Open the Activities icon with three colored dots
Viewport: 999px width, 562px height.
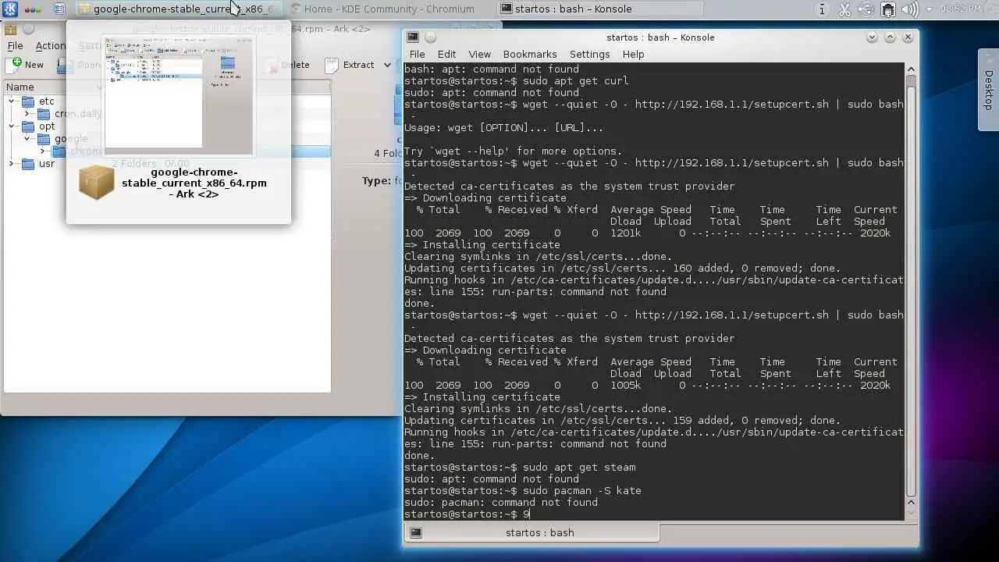click(x=34, y=9)
